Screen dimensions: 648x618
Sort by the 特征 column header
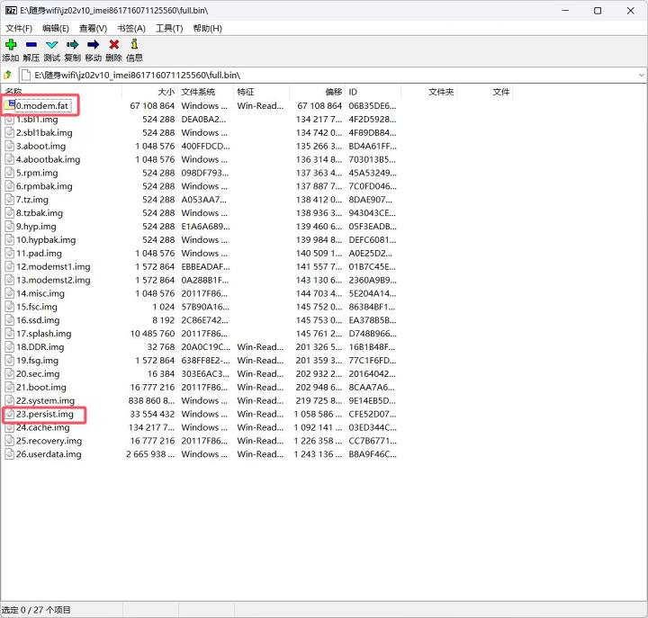coord(262,92)
